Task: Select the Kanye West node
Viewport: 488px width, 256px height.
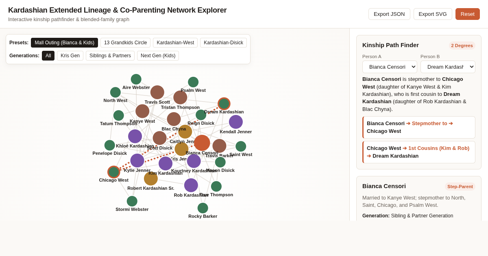Action: pyautogui.click(x=142, y=111)
